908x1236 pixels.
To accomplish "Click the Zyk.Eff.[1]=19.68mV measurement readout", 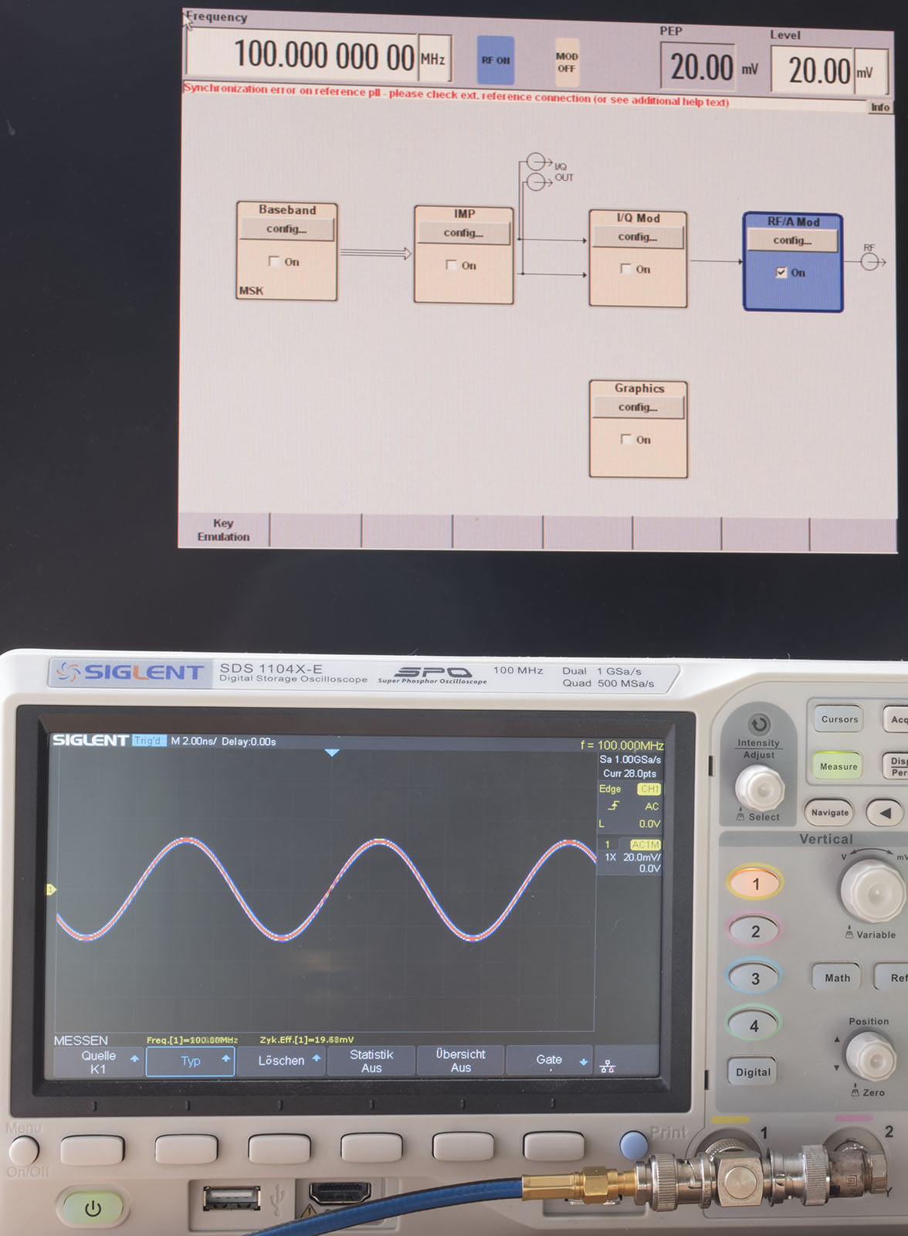I will (x=307, y=1040).
